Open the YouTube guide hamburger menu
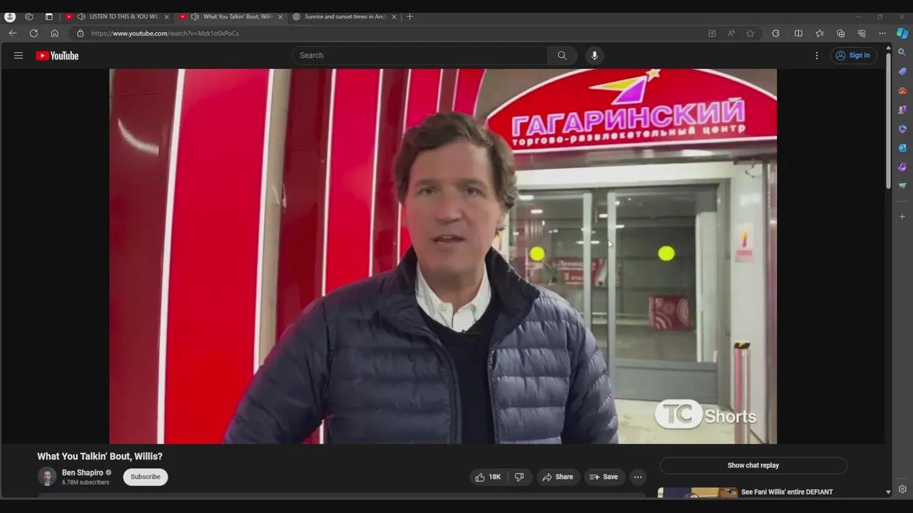 19,56
